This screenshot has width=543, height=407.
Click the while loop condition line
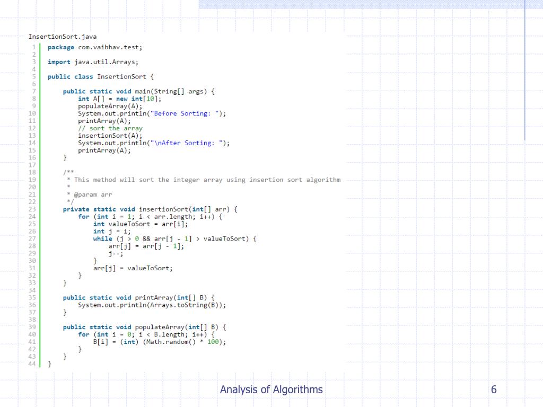[x=174, y=239]
